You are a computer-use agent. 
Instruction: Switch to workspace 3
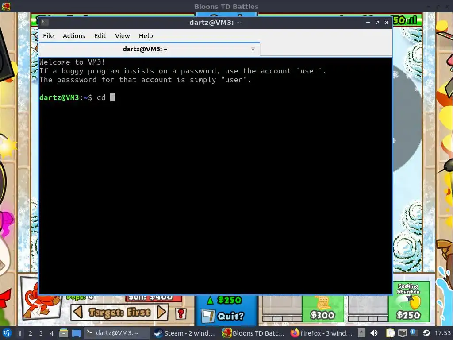[x=41, y=333]
